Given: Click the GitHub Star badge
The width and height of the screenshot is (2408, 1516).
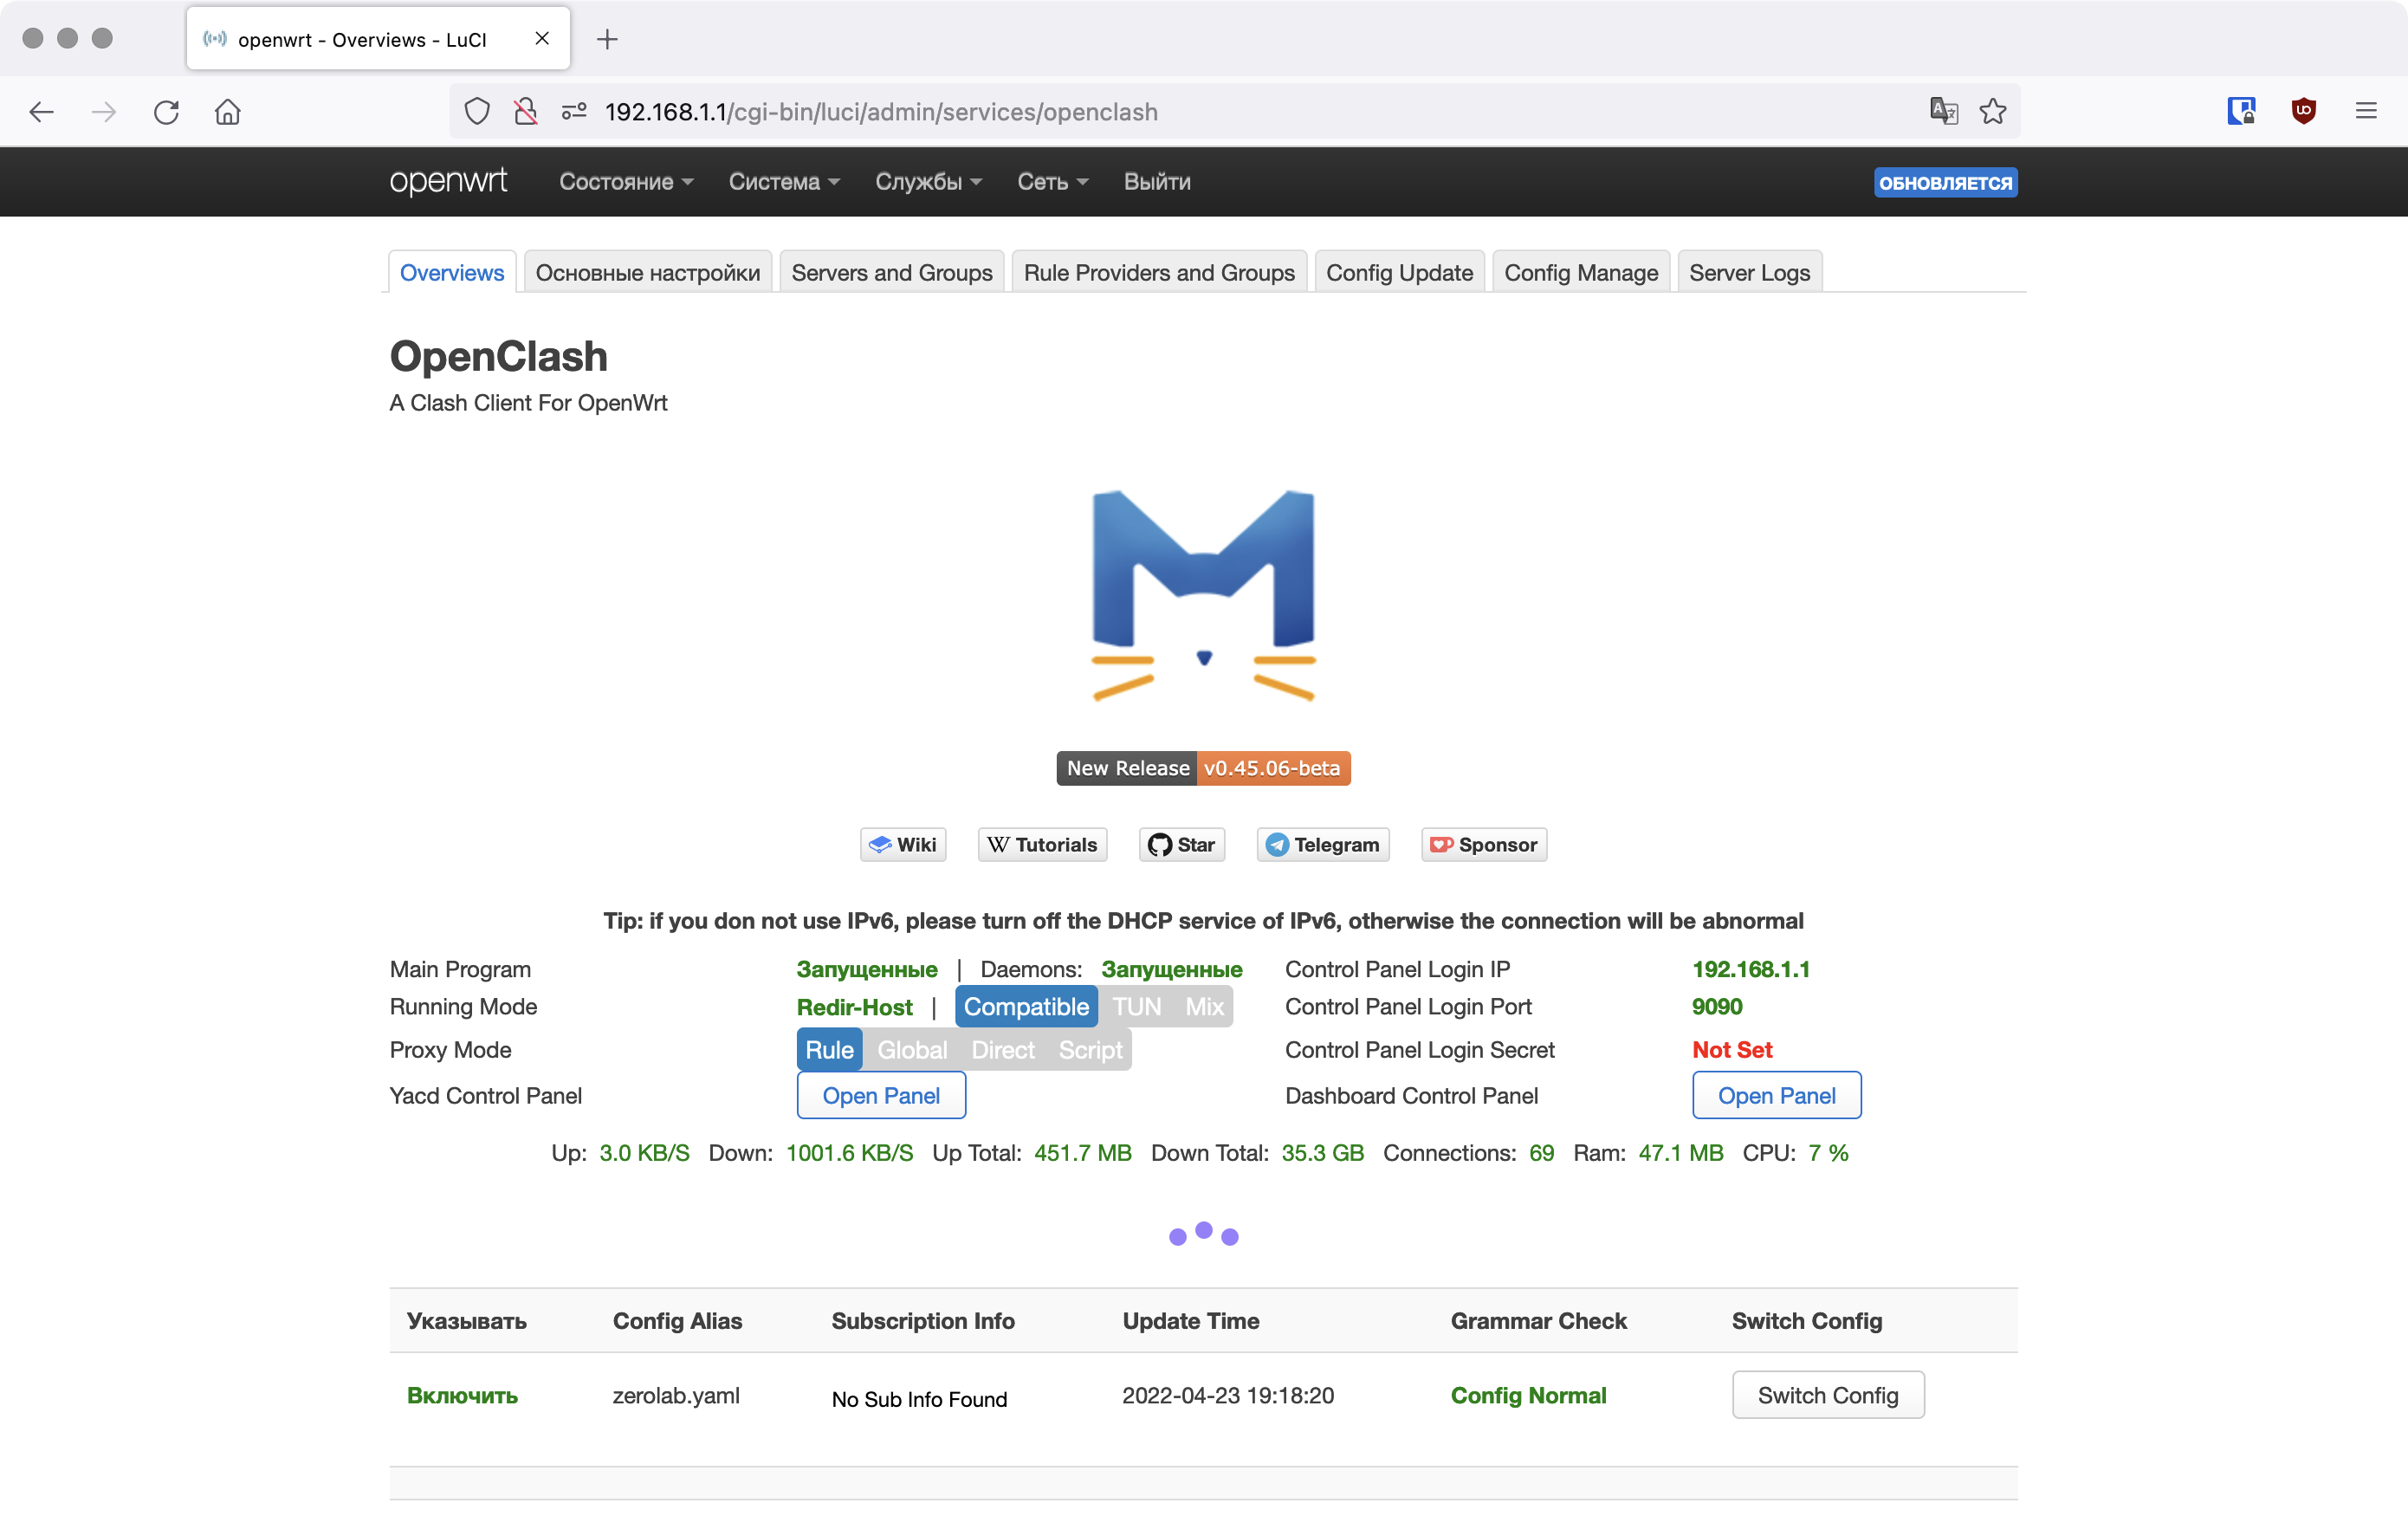Looking at the screenshot, I should (x=1182, y=844).
